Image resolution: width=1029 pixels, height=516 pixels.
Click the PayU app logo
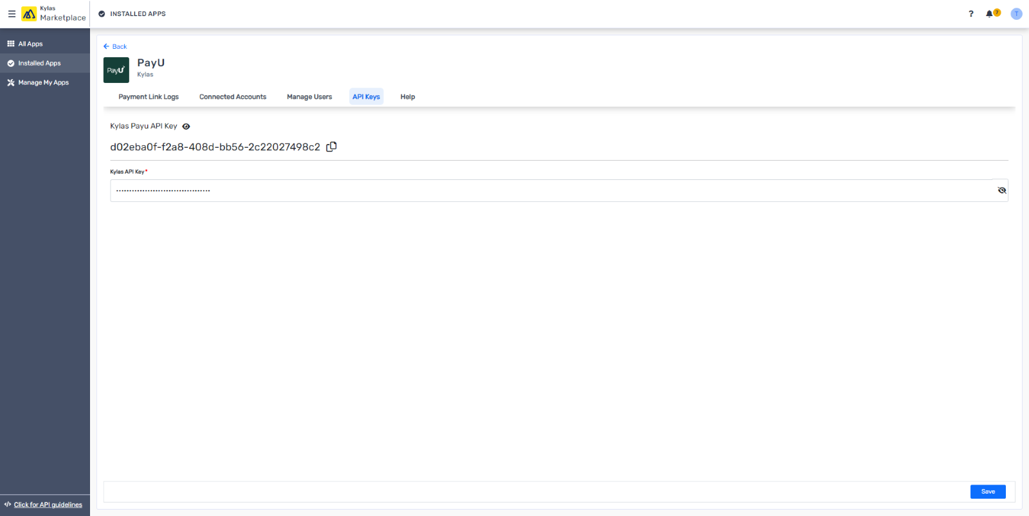click(116, 70)
